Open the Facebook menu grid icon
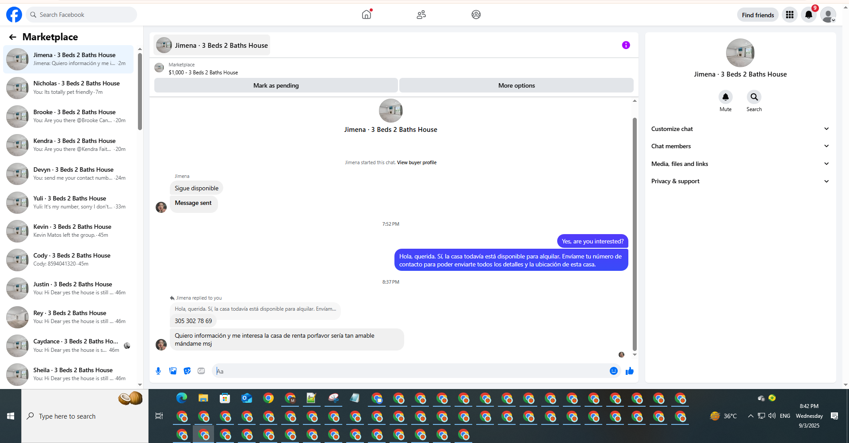Viewport: 849px width, 443px height. click(x=790, y=15)
